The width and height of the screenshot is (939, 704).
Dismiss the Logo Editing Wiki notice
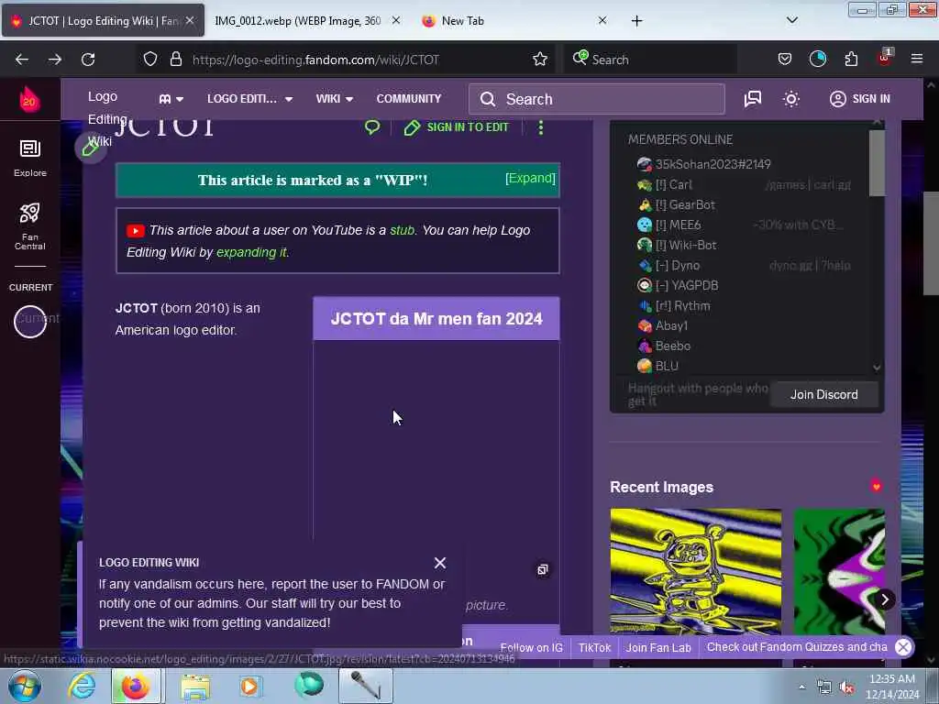[x=440, y=563]
